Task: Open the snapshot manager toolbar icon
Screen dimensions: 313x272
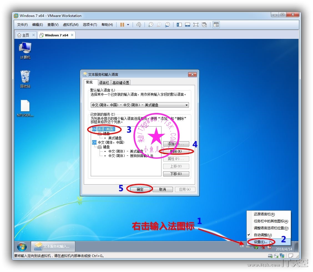Action: (167, 25)
